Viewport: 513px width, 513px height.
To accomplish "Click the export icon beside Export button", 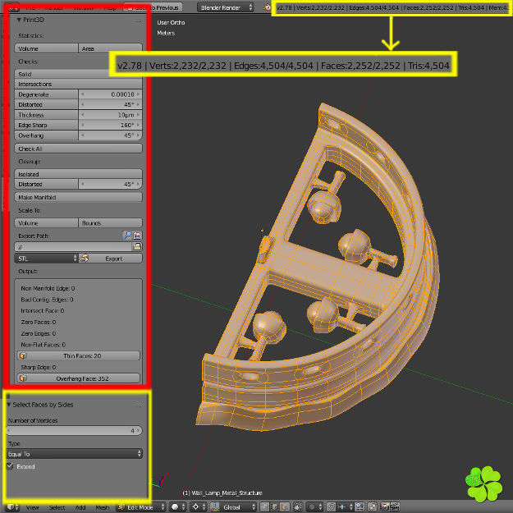I will point(84,259).
